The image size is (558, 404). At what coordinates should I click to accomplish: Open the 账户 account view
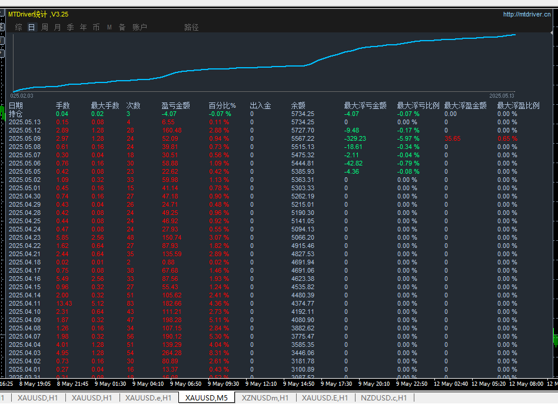tap(139, 27)
